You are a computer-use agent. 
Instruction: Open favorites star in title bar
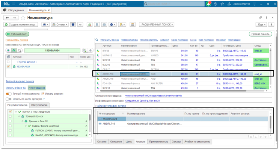222,4
